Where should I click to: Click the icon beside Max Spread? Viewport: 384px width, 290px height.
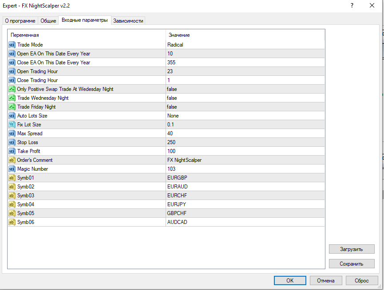point(12,133)
